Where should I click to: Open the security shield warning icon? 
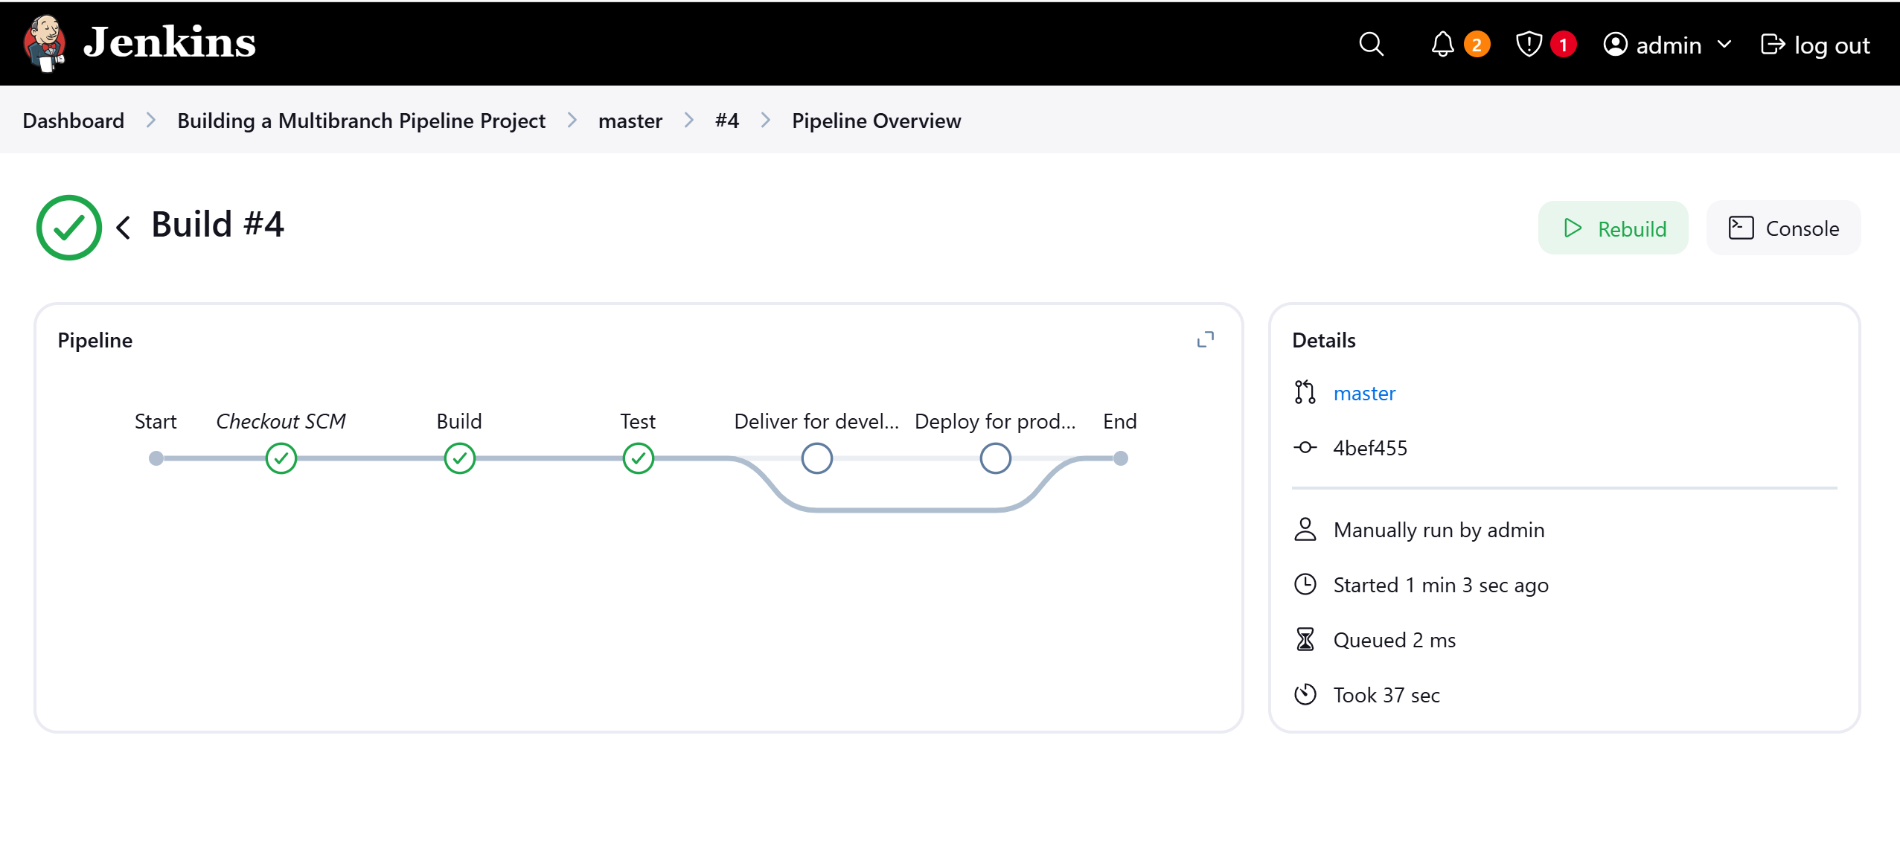[1529, 45]
